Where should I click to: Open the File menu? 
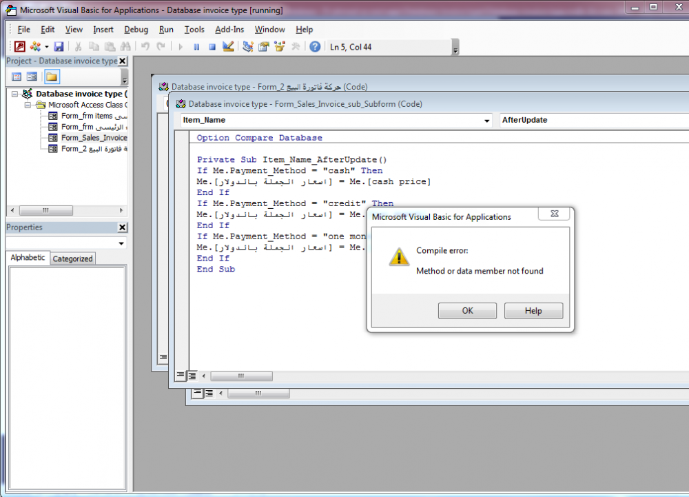[x=23, y=30]
